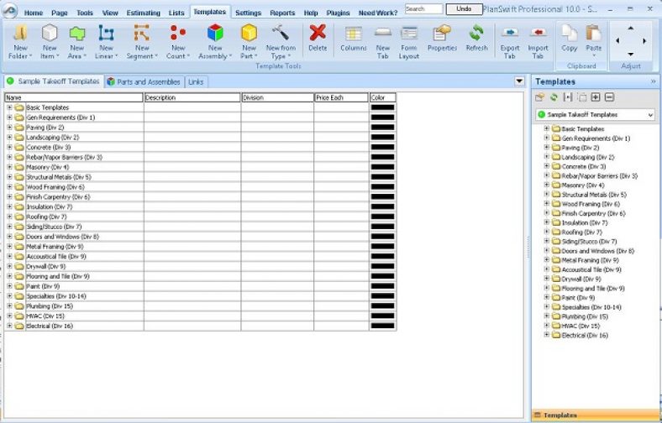Sort by the Name column header
Image resolution: width=662 pixels, height=423 pixels.
[x=74, y=97]
